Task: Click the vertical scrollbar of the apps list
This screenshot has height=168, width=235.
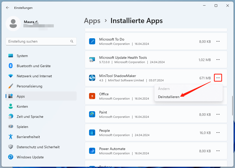Action: [x=232, y=105]
